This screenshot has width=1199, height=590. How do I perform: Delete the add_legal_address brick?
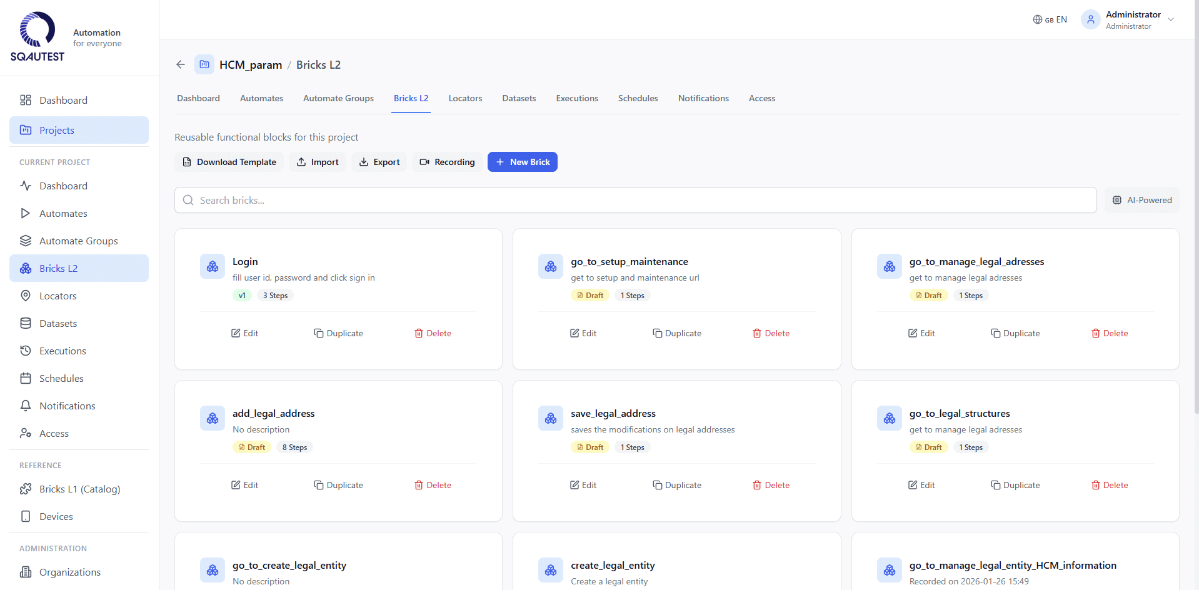pyautogui.click(x=433, y=485)
